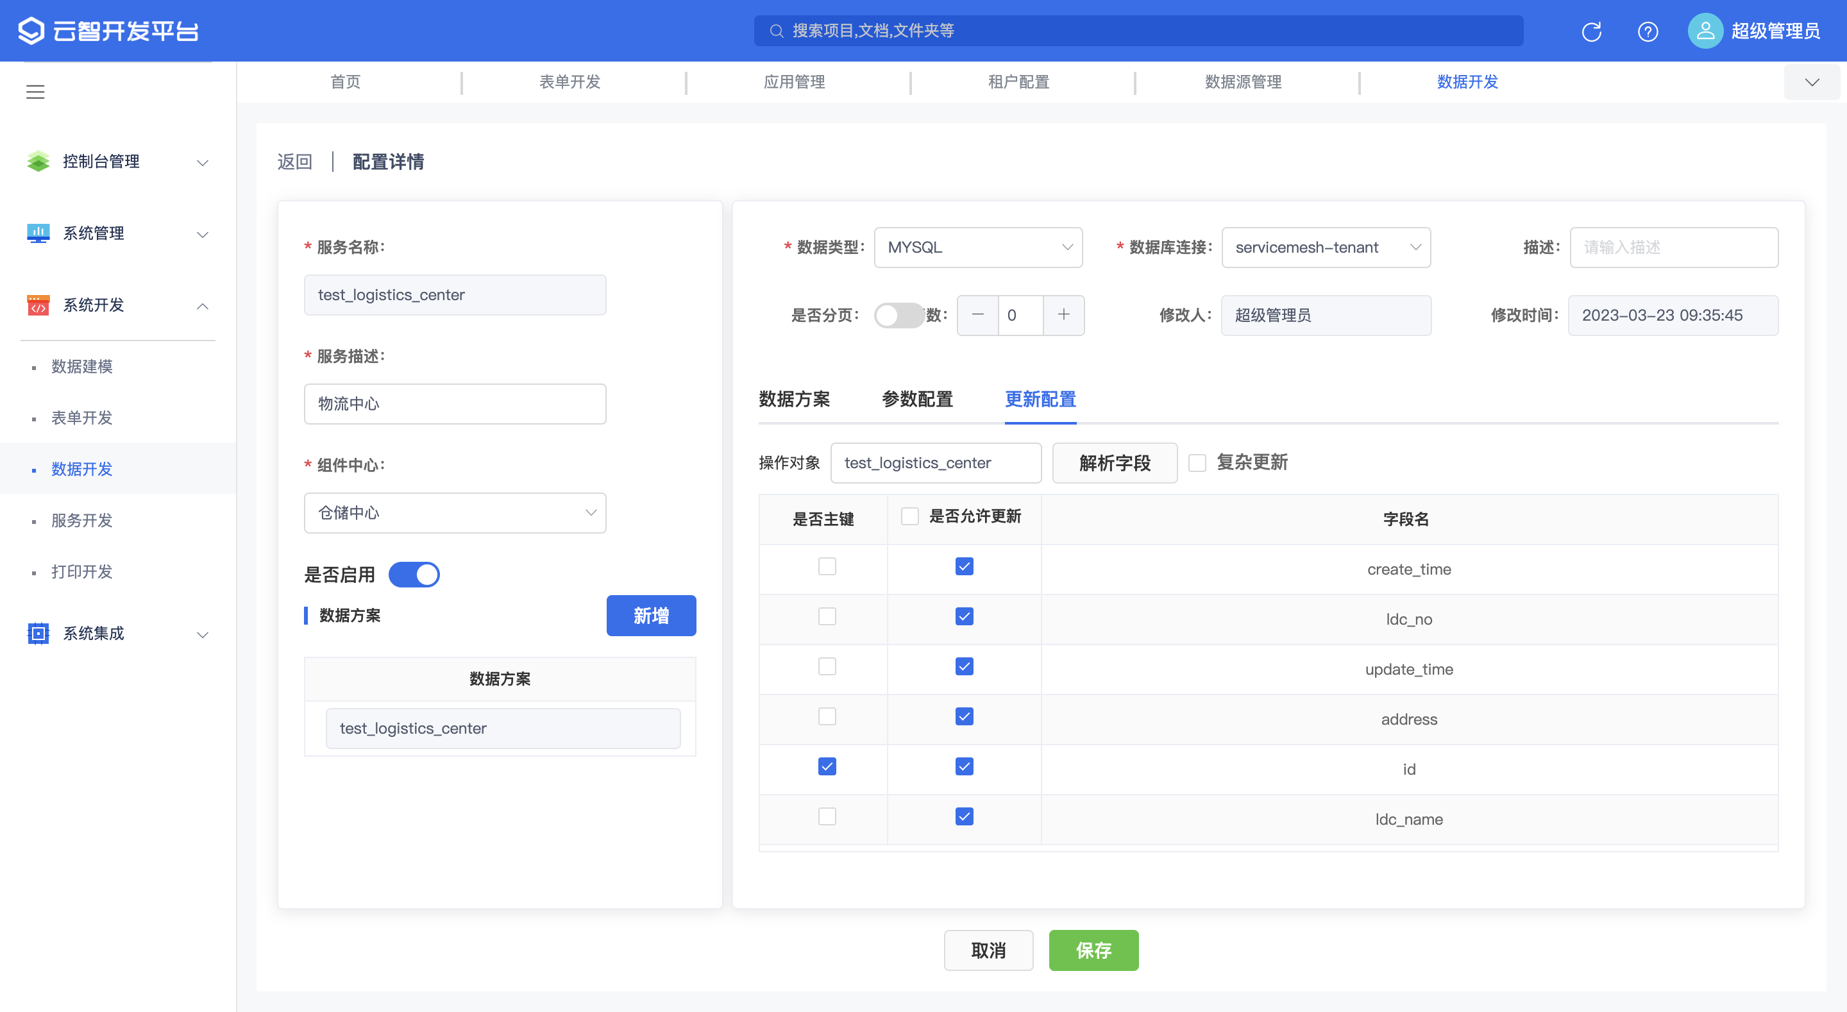
Task: Open 数据建模 in the sidebar
Action: click(x=81, y=366)
